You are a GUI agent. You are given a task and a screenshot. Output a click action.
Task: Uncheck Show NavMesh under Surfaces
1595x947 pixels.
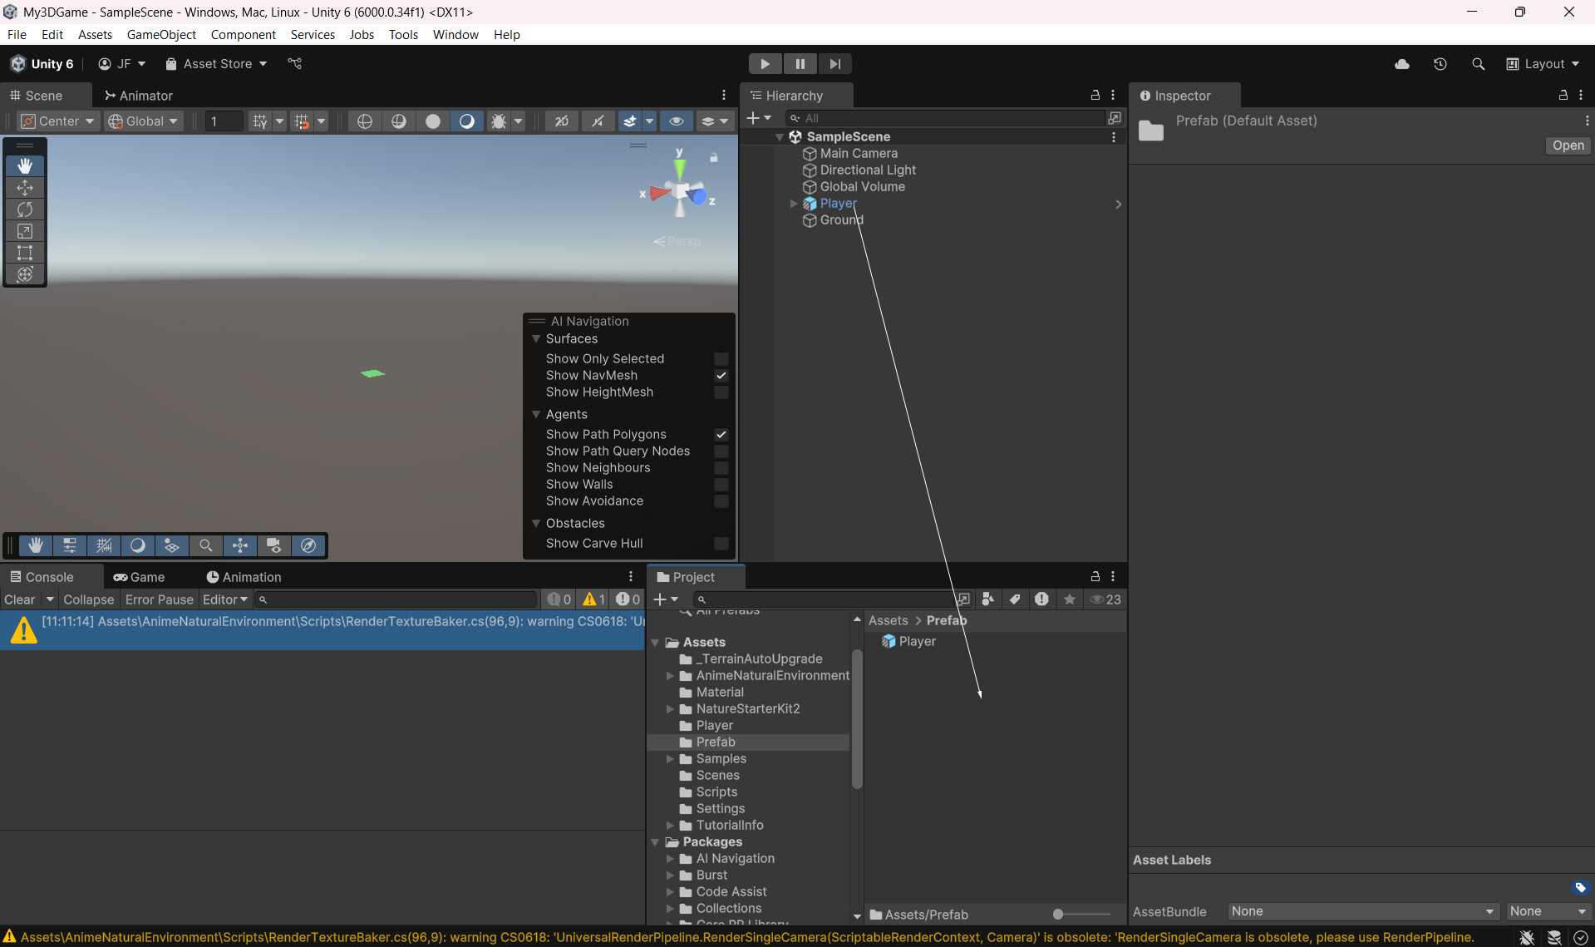point(721,376)
